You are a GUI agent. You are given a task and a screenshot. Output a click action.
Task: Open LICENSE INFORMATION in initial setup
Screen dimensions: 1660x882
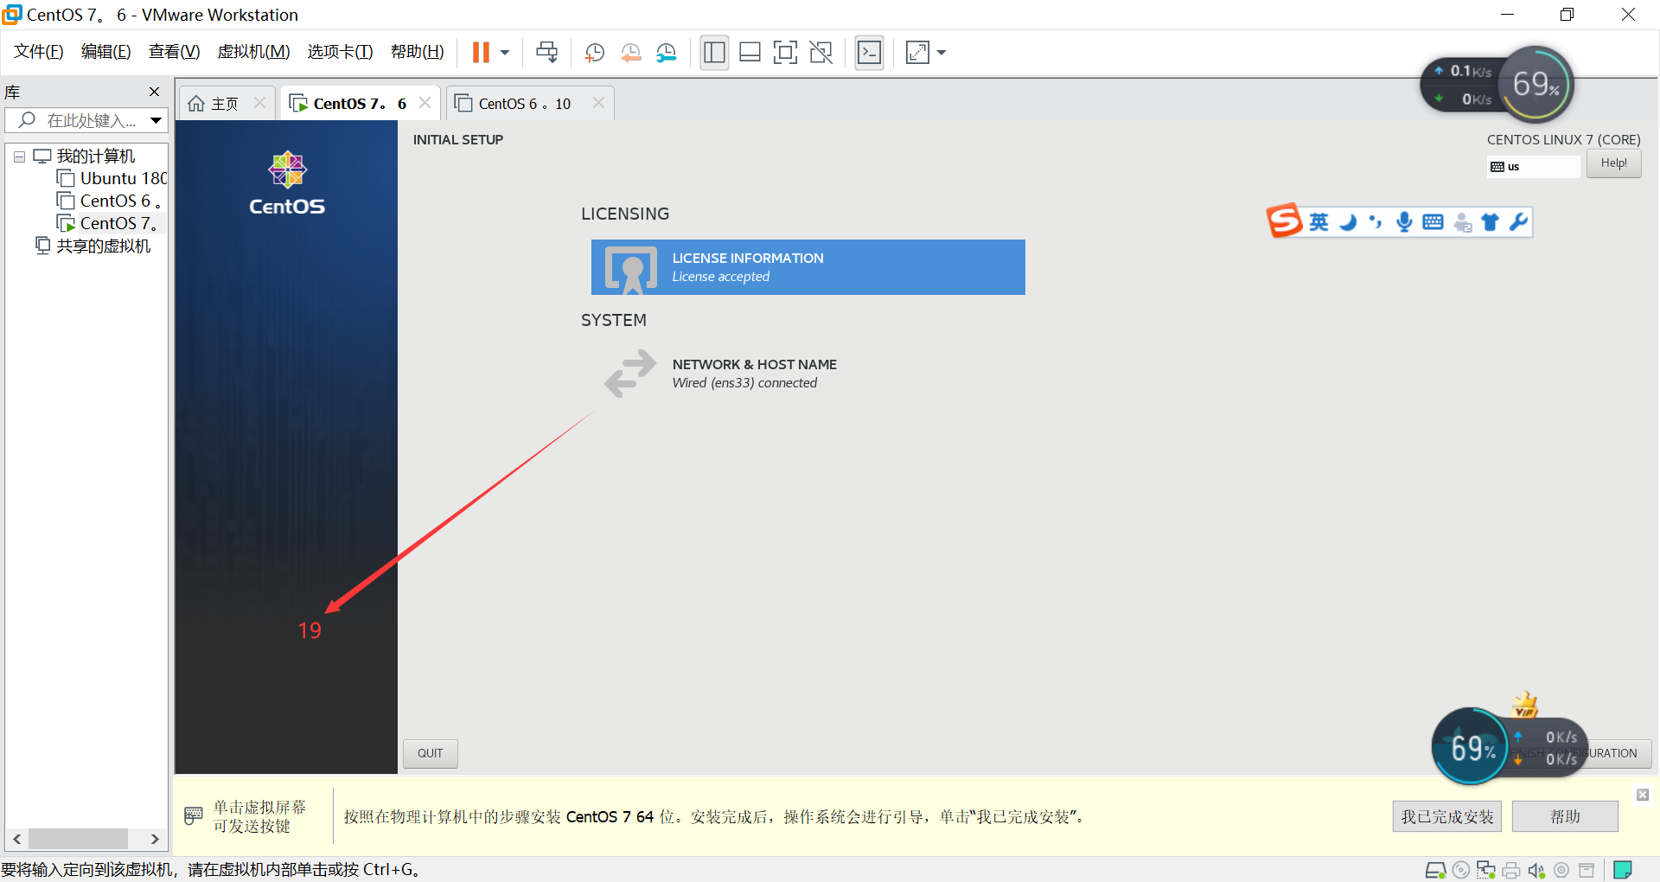pyautogui.click(x=808, y=267)
